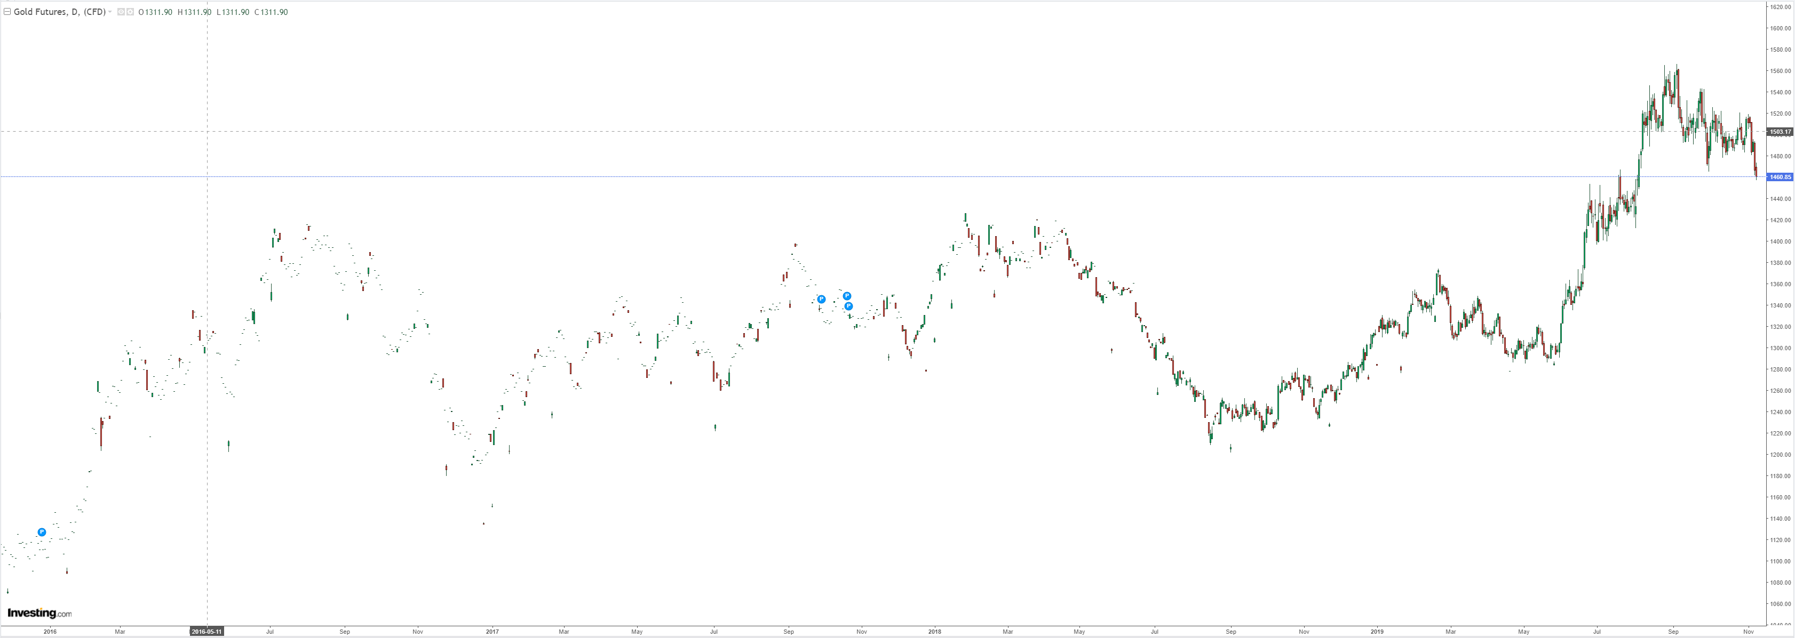Open series format settings gear icon
1795x638 pixels.
130,12
